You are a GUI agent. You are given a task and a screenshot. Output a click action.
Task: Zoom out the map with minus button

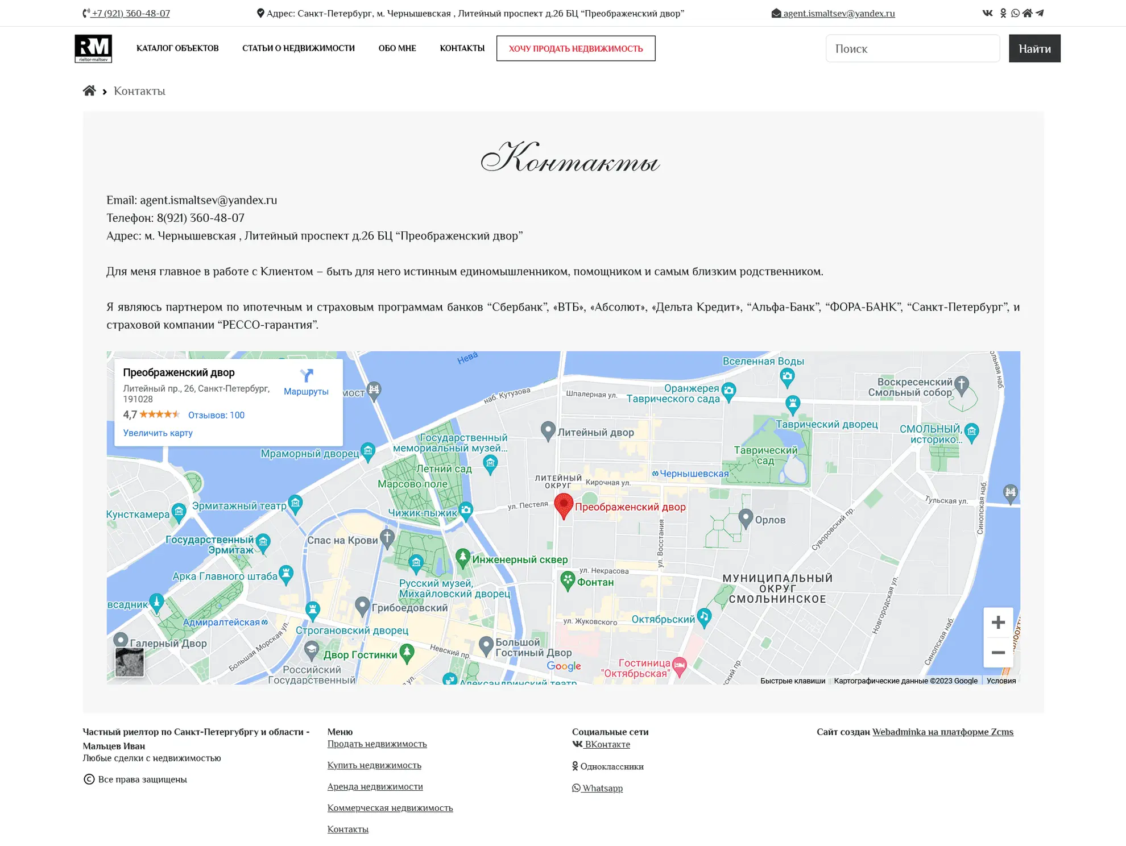pos(997,652)
